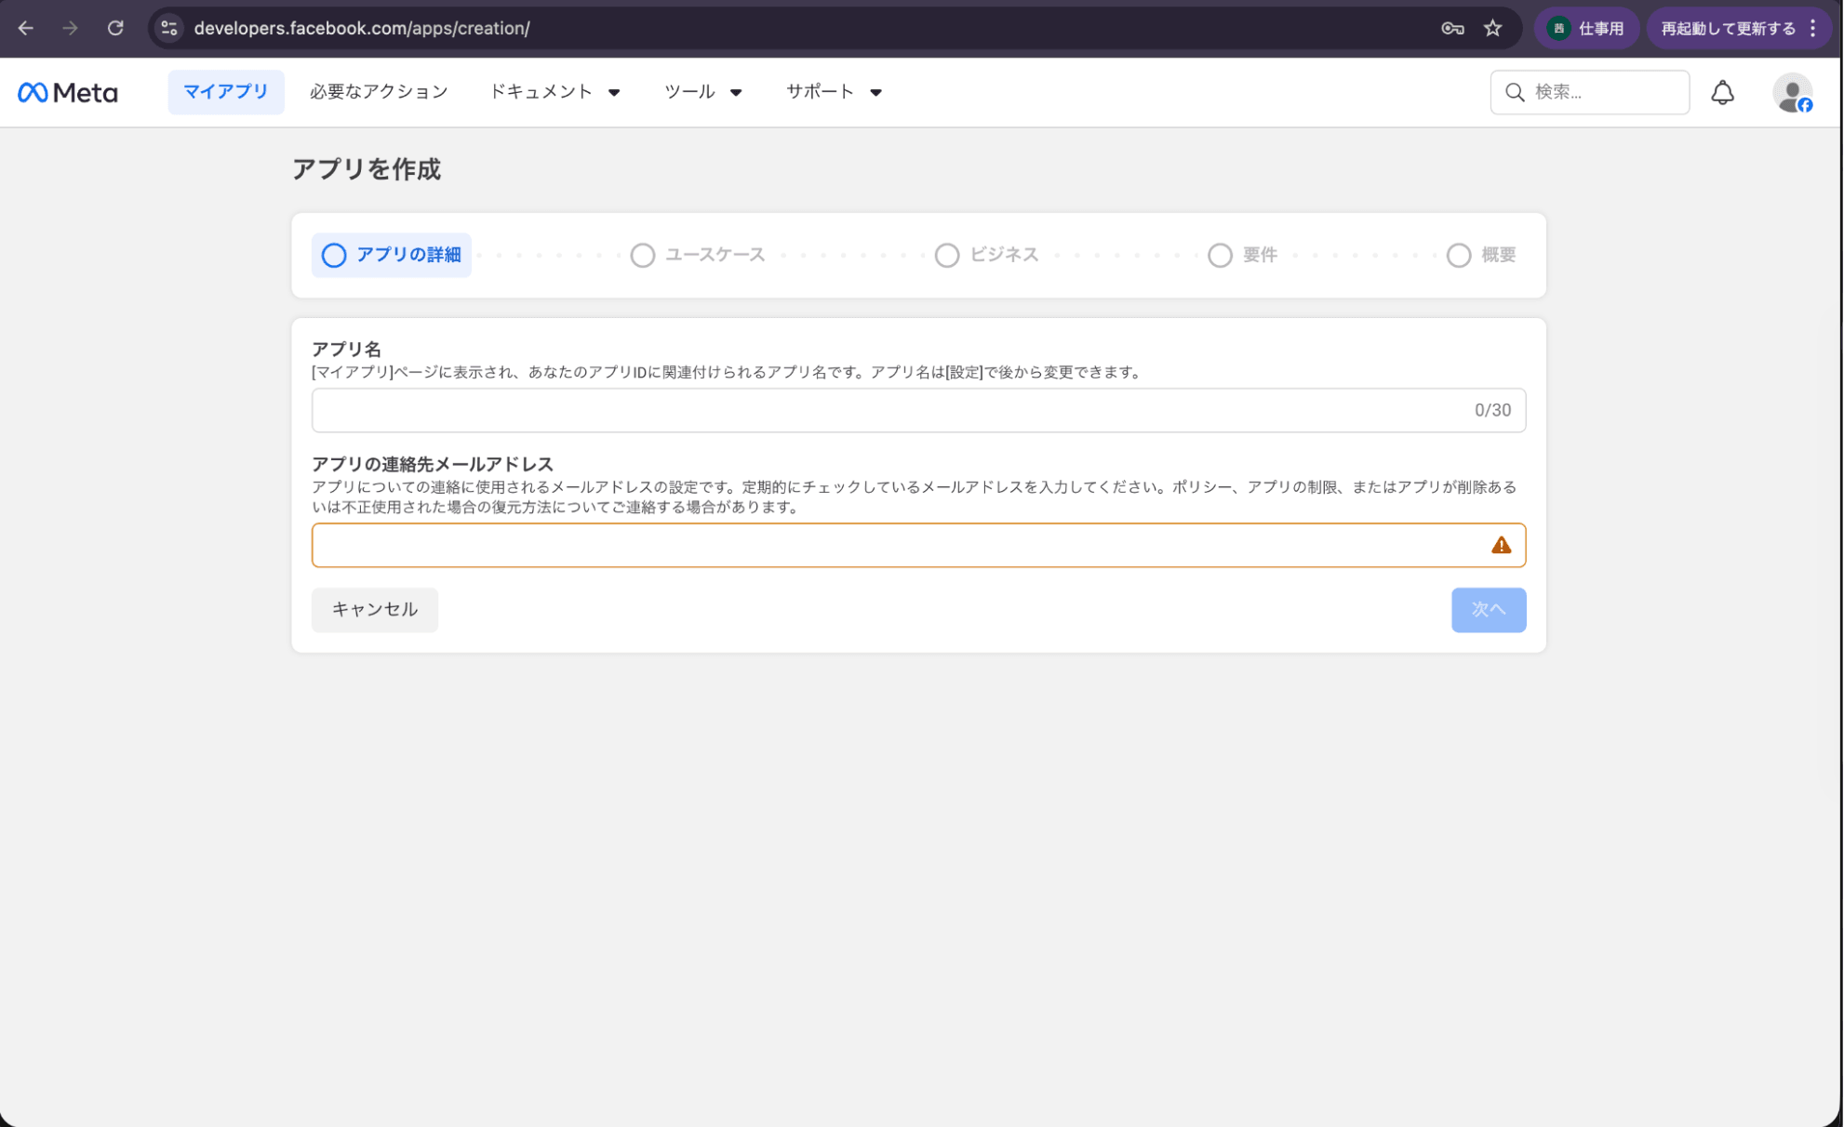
Task: Click the password key icon
Action: click(1452, 28)
